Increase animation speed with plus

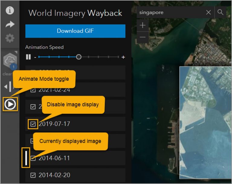(x=123, y=57)
